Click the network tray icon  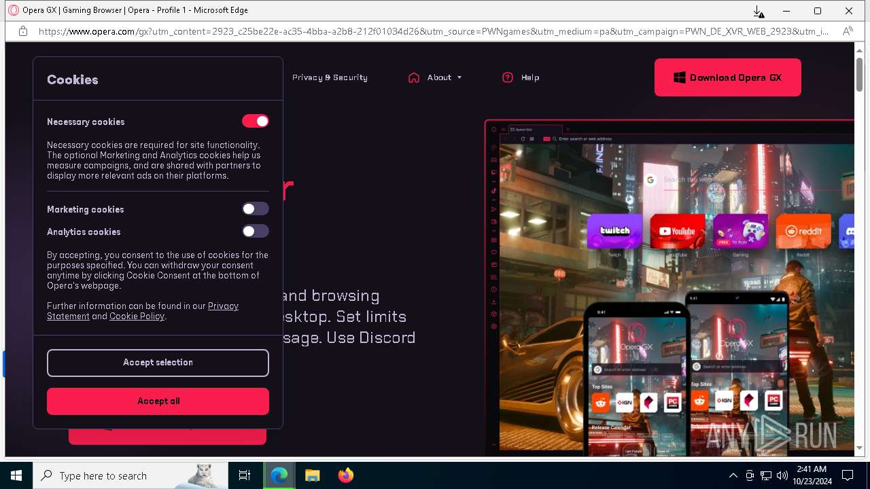[766, 475]
